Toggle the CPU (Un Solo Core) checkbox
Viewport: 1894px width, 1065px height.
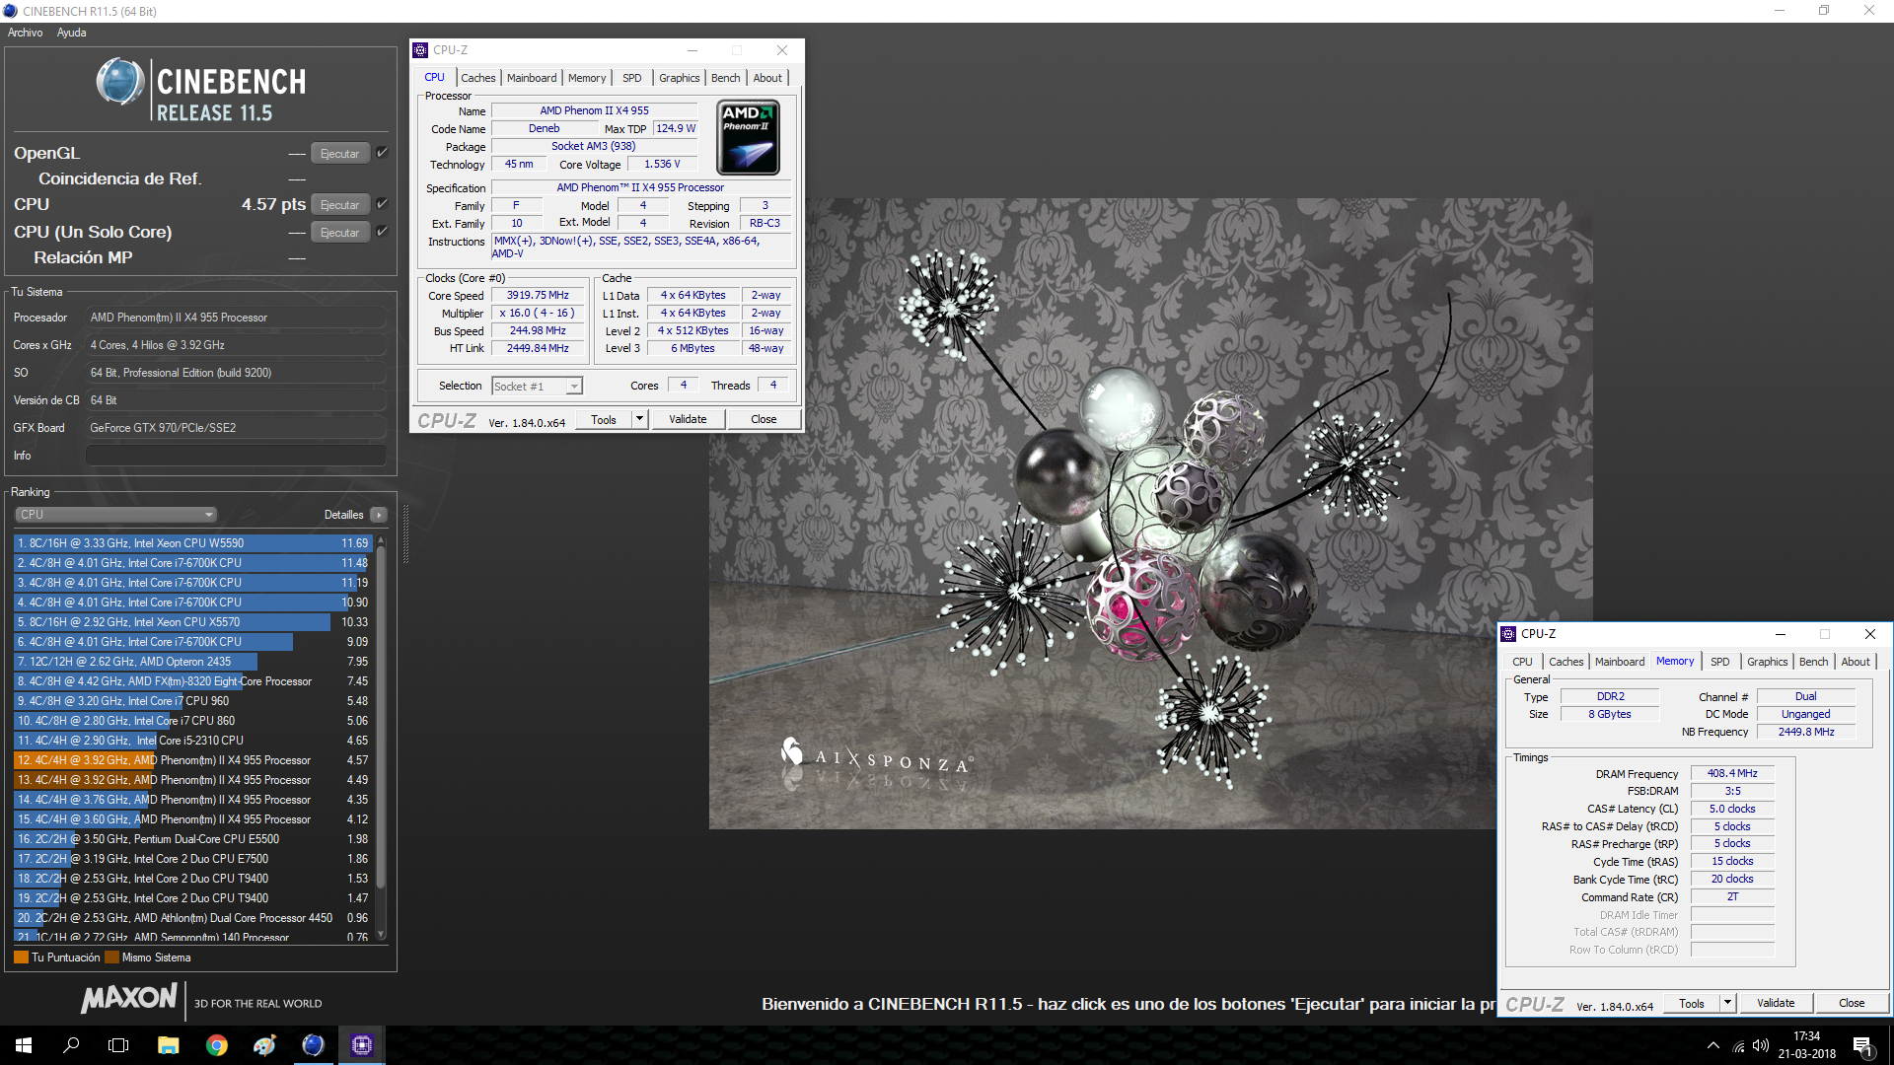[x=382, y=232]
